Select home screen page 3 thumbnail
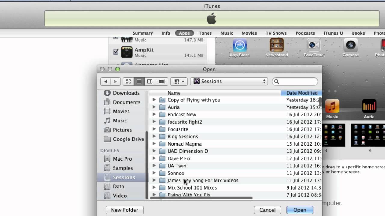Image resolution: width=385 pixels, height=216 pixels. [x=333, y=135]
